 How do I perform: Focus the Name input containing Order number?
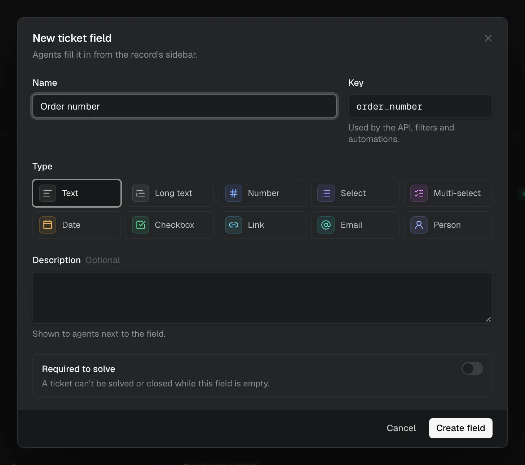pos(185,106)
